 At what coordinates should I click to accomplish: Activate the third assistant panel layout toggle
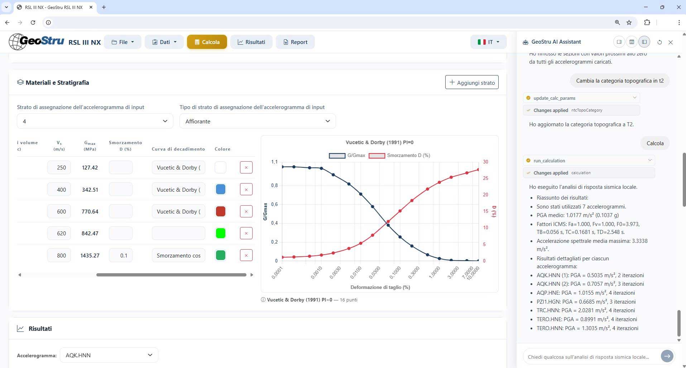coord(644,42)
